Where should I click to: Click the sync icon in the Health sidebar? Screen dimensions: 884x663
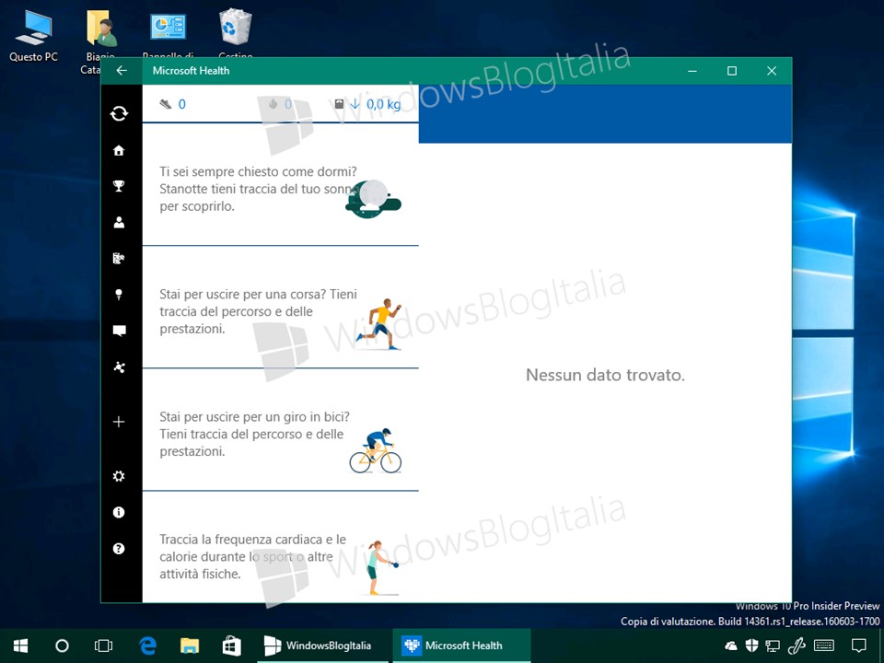point(119,113)
